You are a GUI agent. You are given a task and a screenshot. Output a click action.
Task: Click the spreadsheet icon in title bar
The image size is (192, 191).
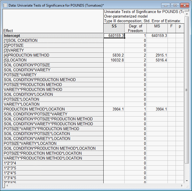pos(5,5)
